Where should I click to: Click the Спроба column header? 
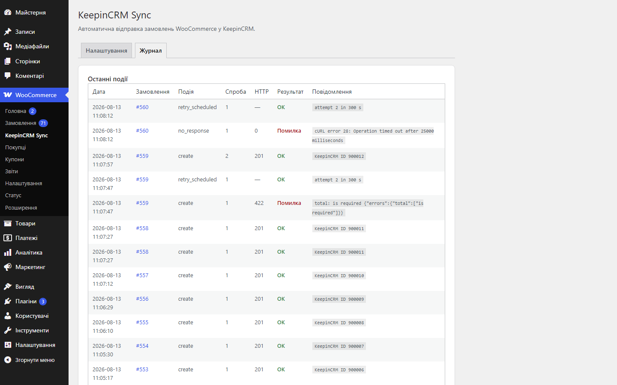coord(236,92)
